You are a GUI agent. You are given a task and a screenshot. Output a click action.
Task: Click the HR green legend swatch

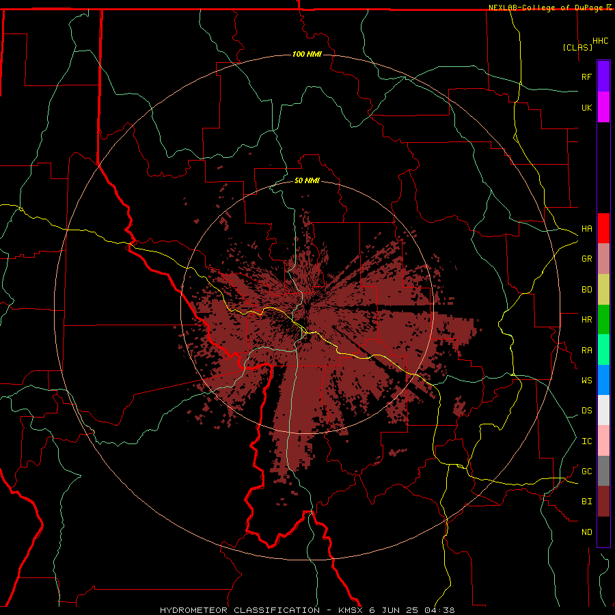(x=603, y=320)
